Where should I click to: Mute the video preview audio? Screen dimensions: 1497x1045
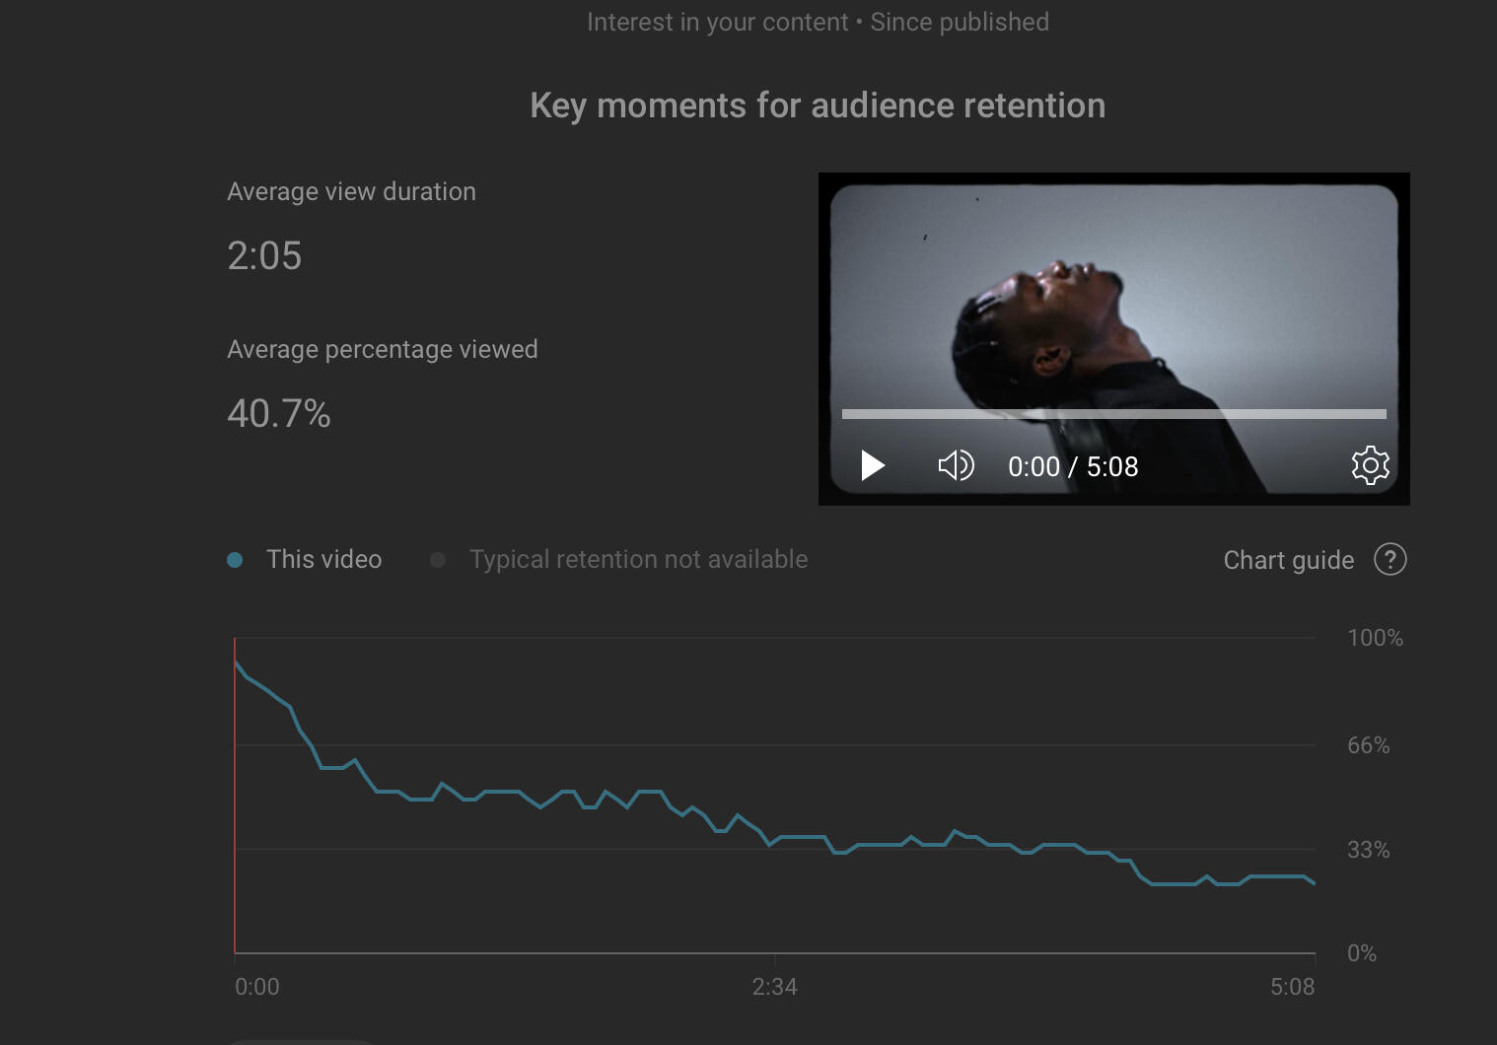point(956,465)
